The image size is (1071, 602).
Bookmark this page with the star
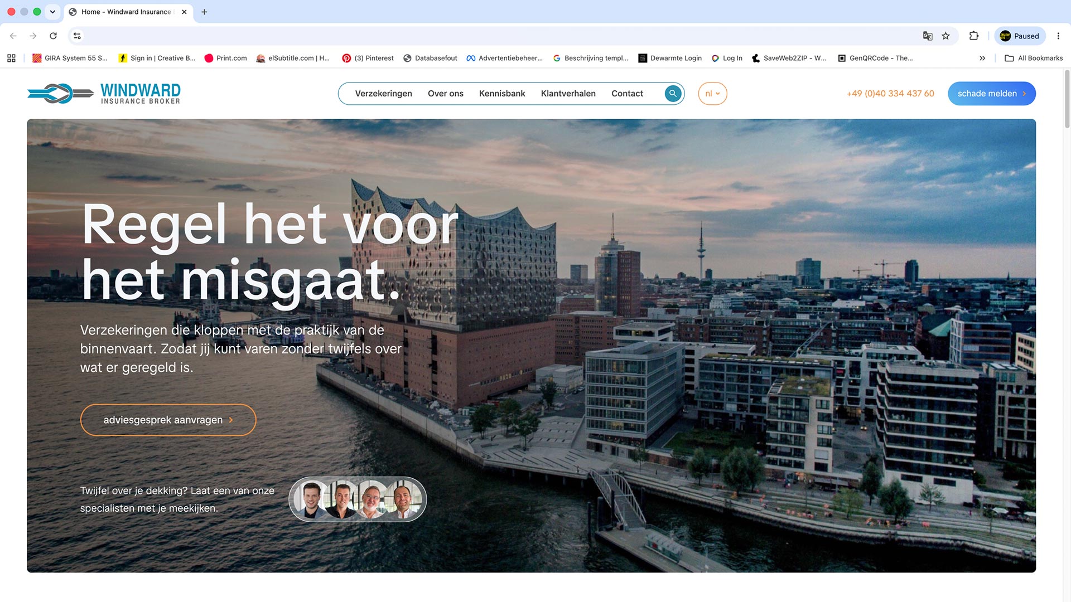[x=945, y=36]
